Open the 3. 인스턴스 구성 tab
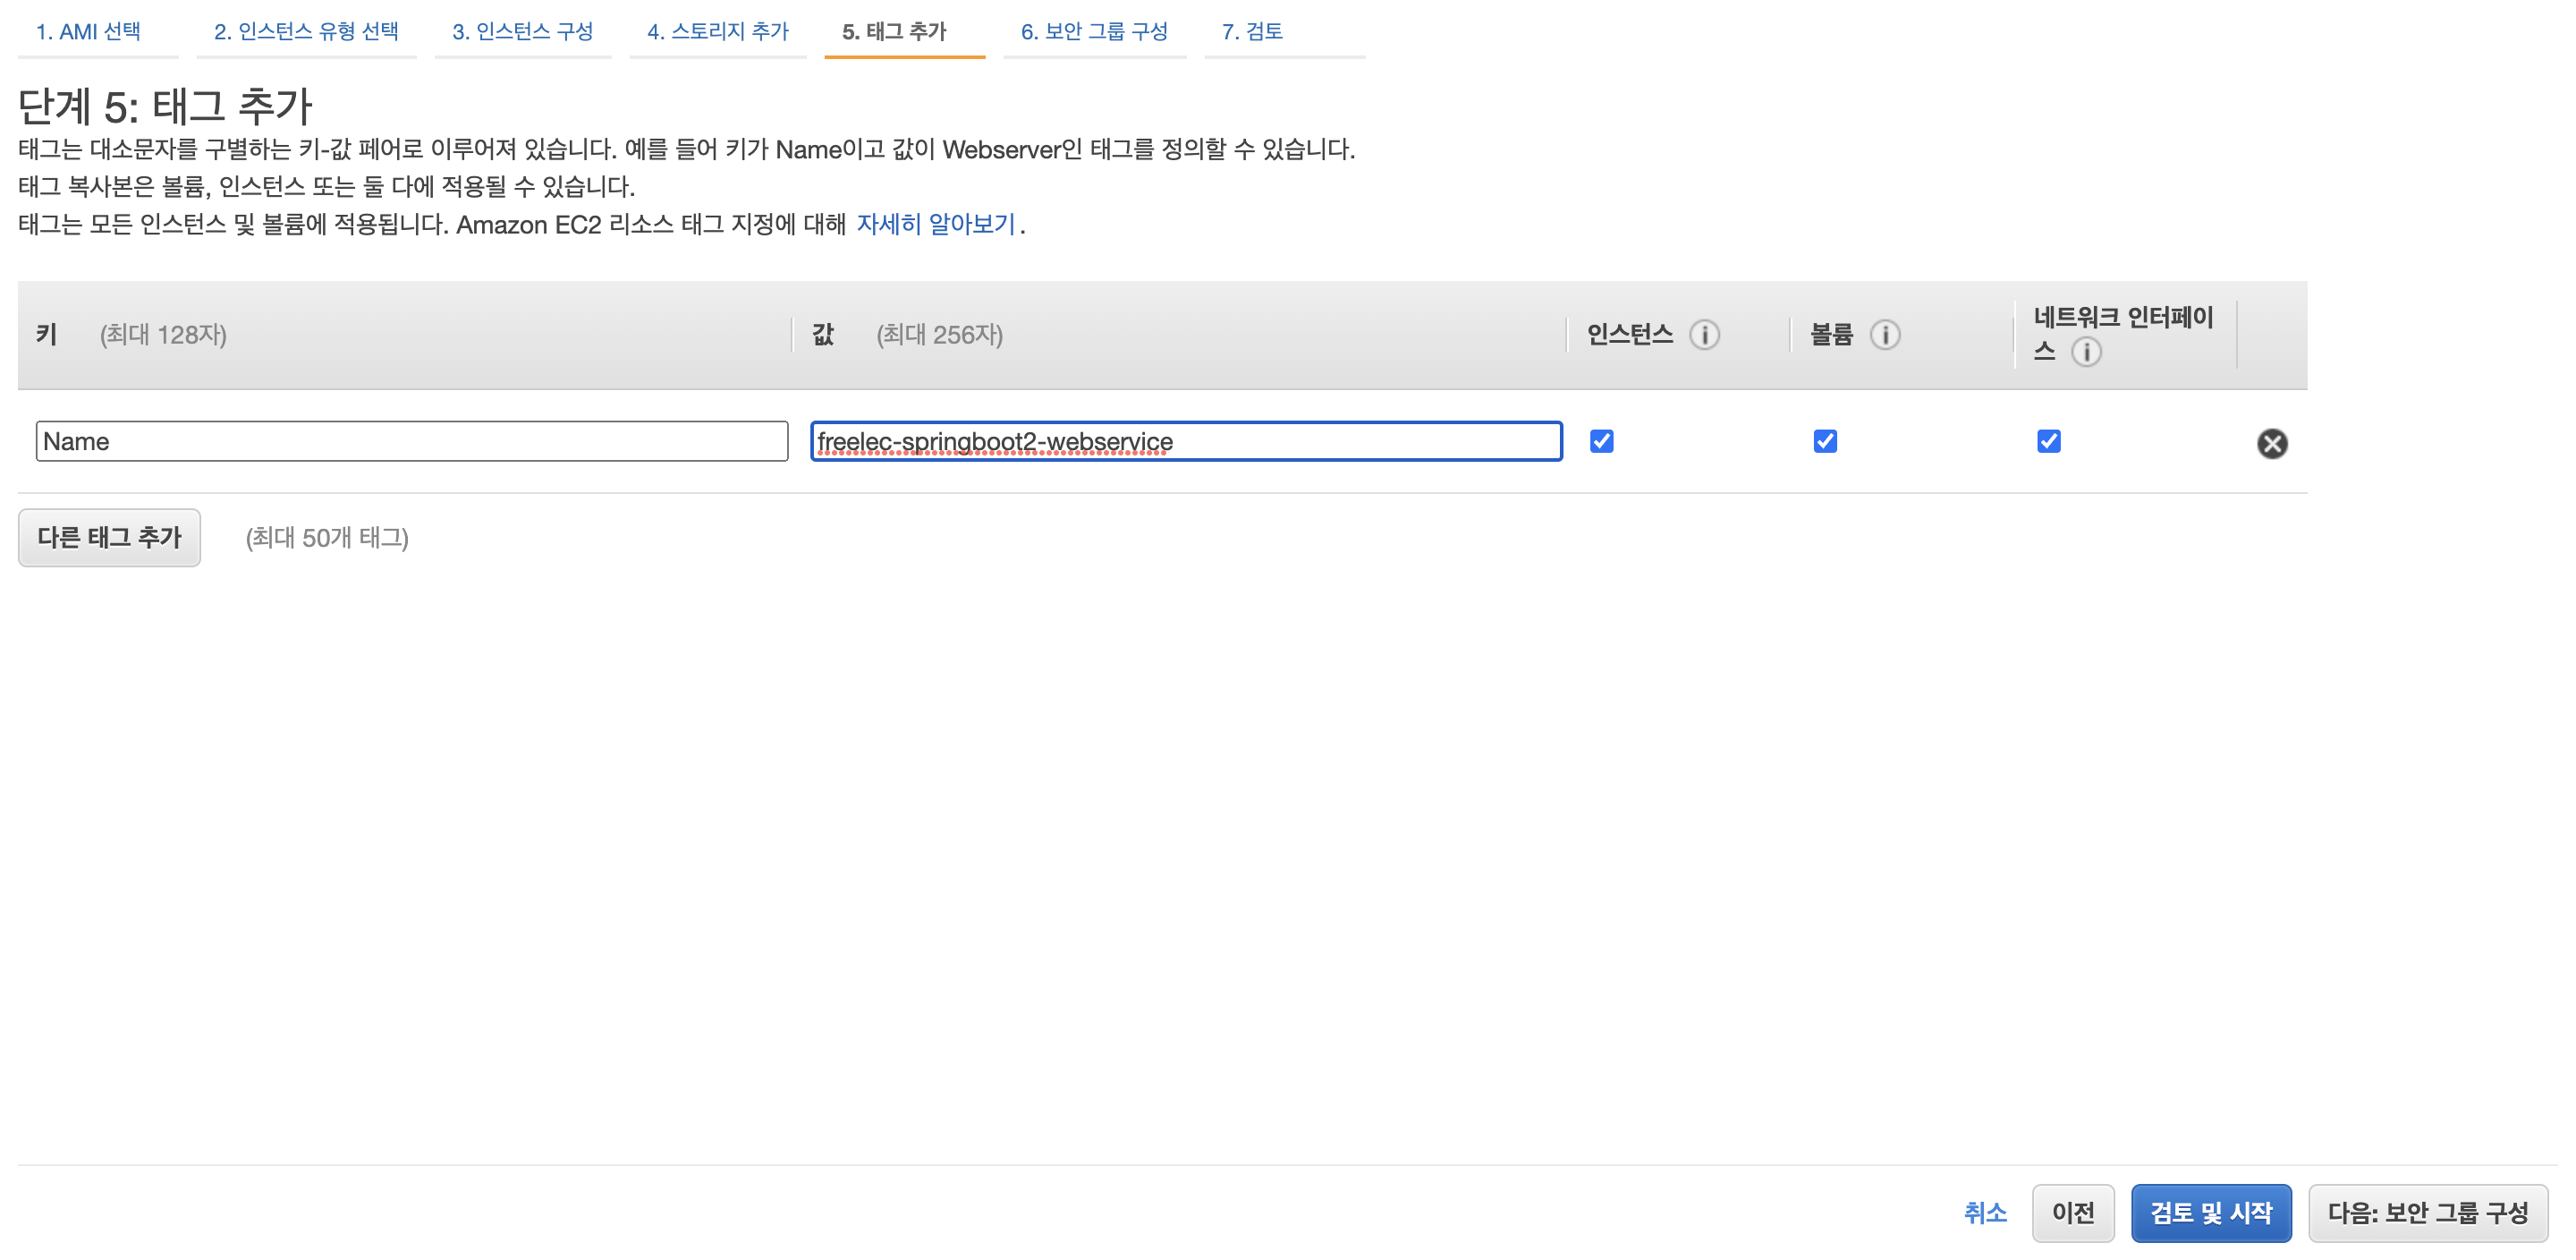The height and width of the screenshot is (1260, 2576). (522, 31)
